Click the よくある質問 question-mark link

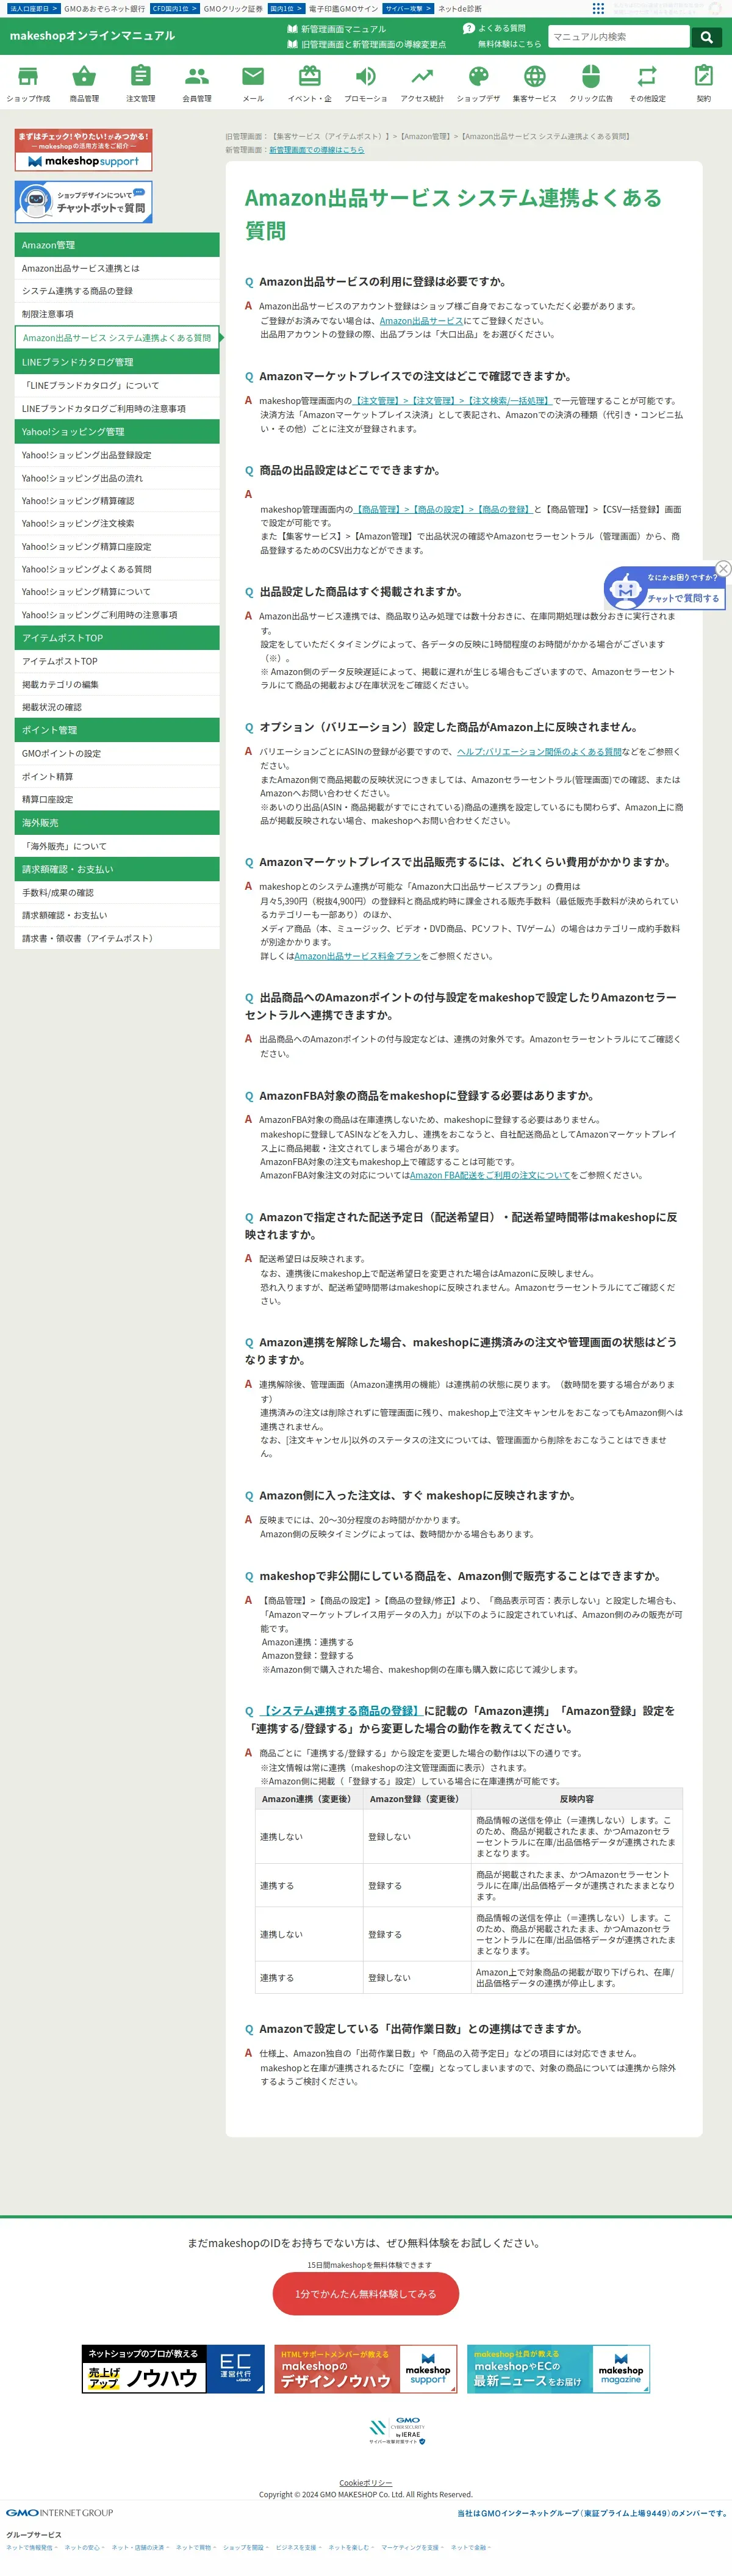pyautogui.click(x=494, y=28)
